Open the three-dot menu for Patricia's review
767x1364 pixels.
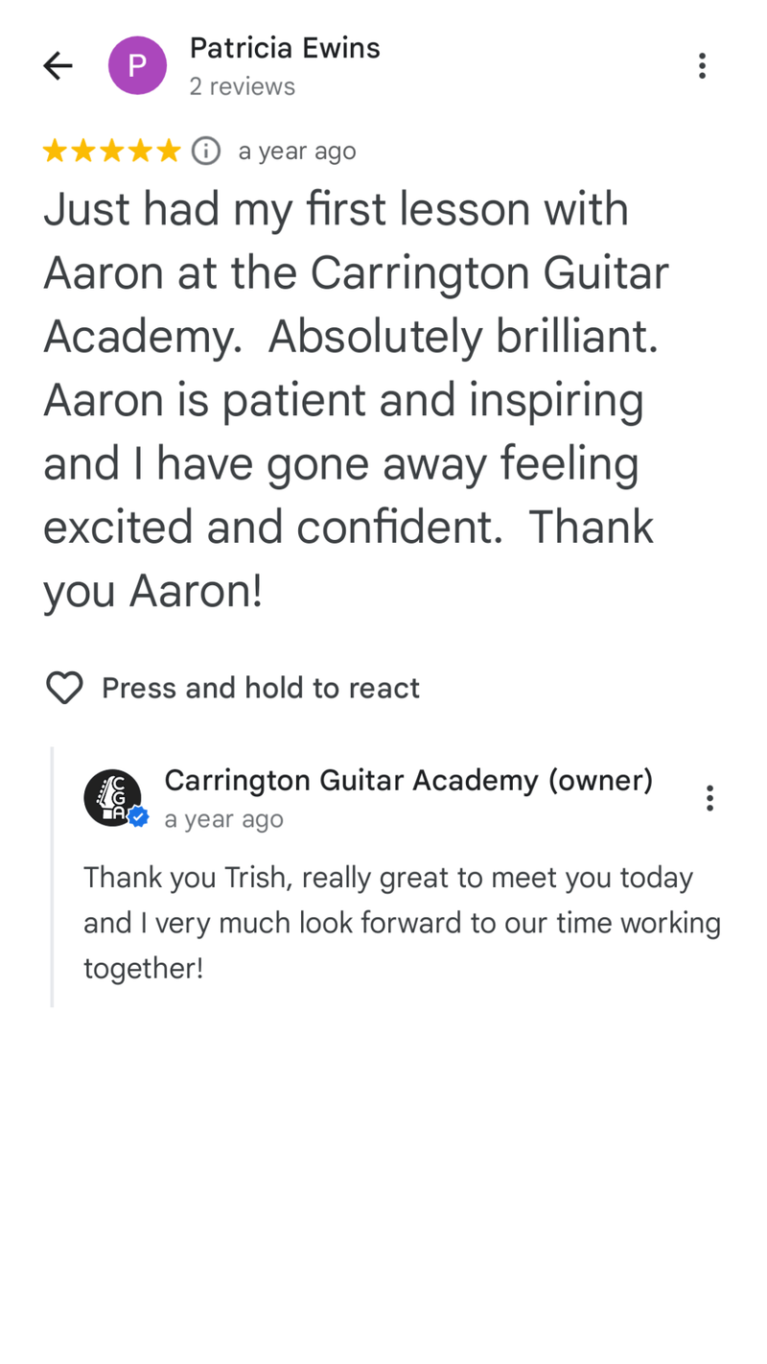pos(703,65)
